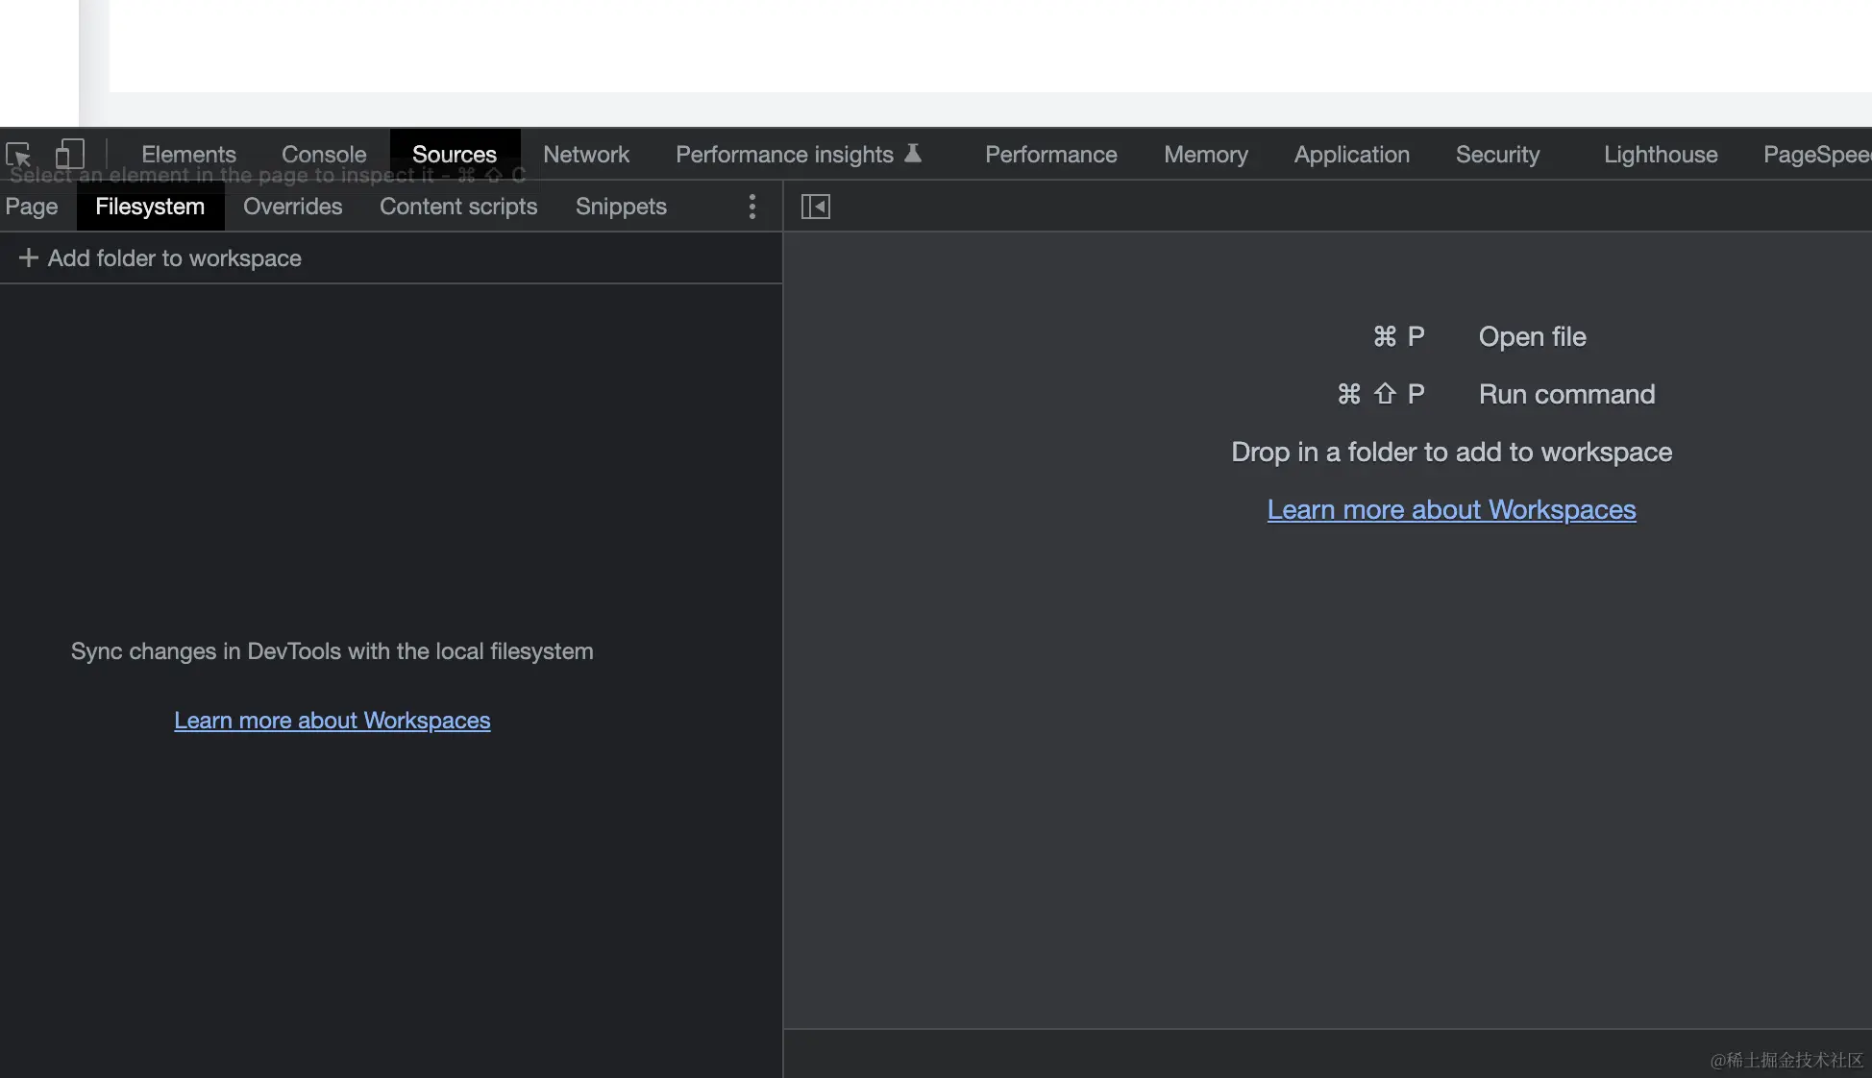
Task: Open the Security tab
Action: pyautogui.click(x=1497, y=154)
